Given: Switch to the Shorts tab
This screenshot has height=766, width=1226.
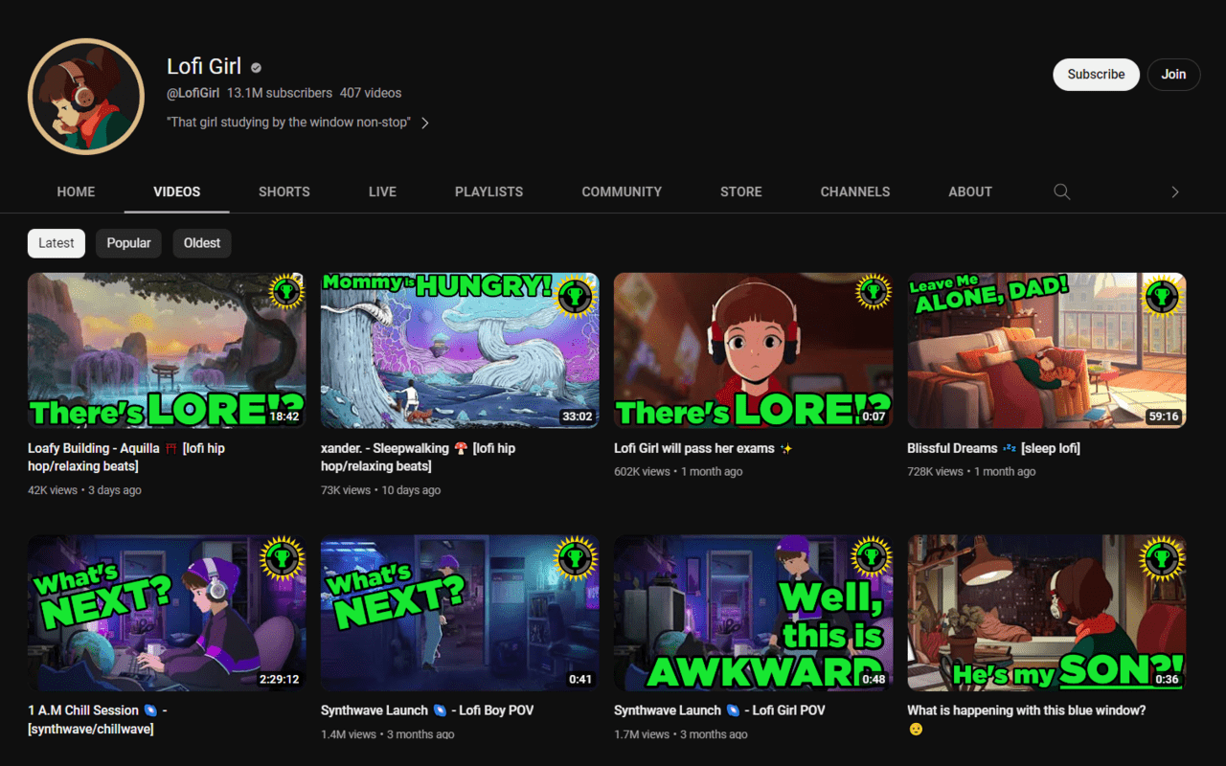Looking at the screenshot, I should [x=284, y=191].
